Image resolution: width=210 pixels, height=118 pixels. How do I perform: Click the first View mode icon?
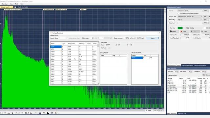[x=40, y=113]
